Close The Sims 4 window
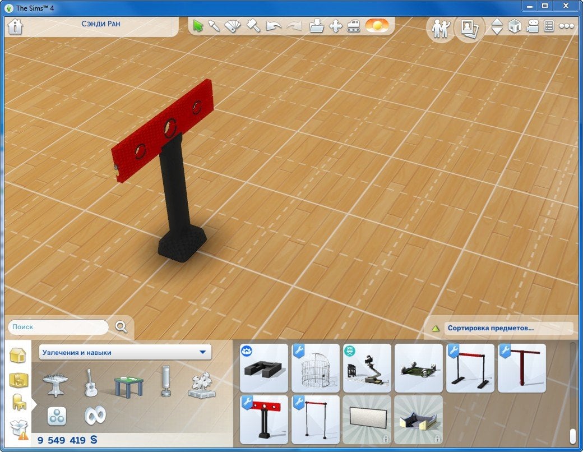This screenshot has height=452, width=583. click(x=566, y=6)
